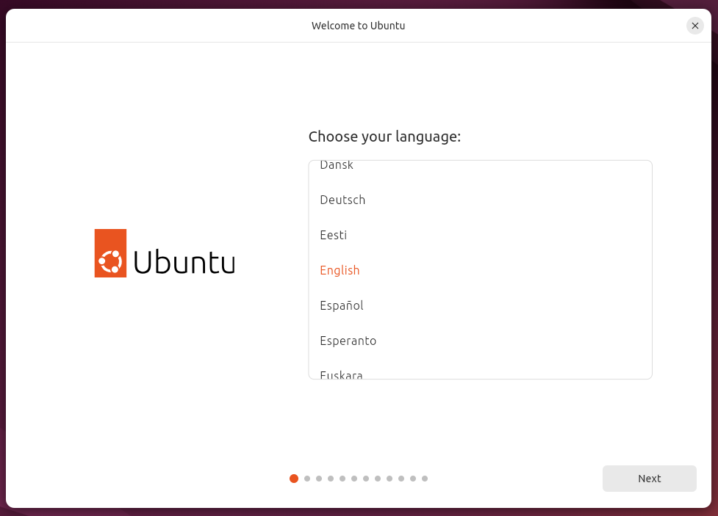Select Eesti from the language list
Image resolution: width=718 pixels, height=516 pixels.
click(481, 235)
